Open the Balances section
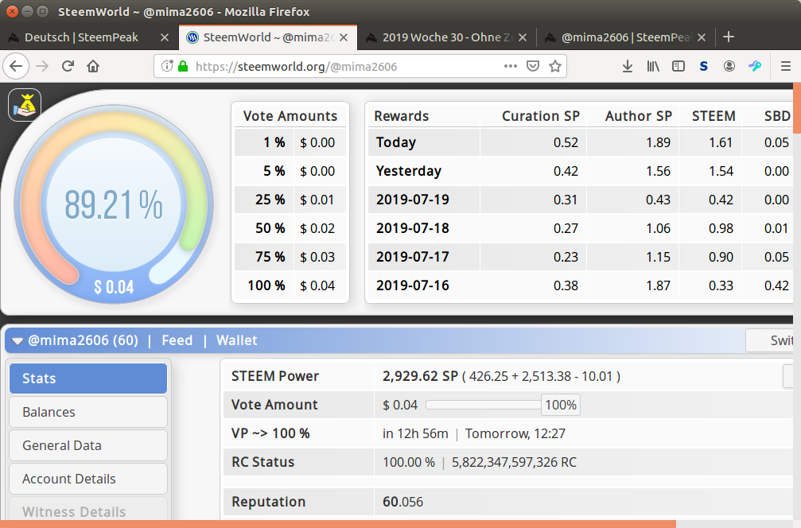The image size is (801, 528). (x=88, y=412)
